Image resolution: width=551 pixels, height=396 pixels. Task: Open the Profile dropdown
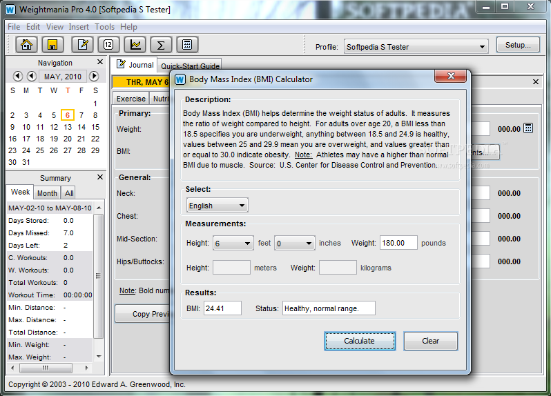[416, 47]
